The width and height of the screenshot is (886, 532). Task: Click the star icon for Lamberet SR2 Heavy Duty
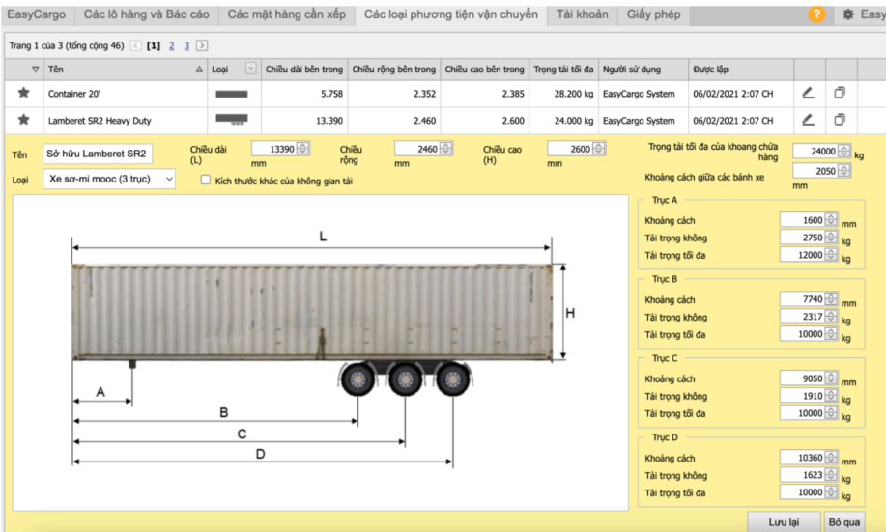(23, 121)
